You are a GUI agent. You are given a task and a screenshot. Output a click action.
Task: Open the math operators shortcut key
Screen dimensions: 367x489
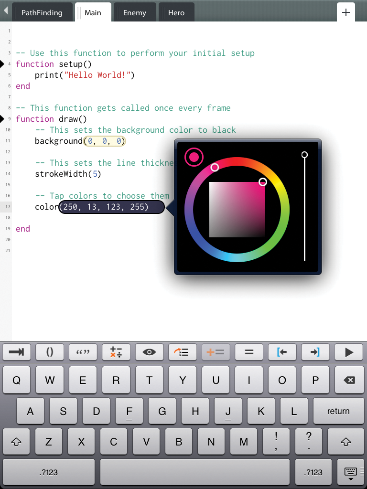pyautogui.click(x=116, y=352)
